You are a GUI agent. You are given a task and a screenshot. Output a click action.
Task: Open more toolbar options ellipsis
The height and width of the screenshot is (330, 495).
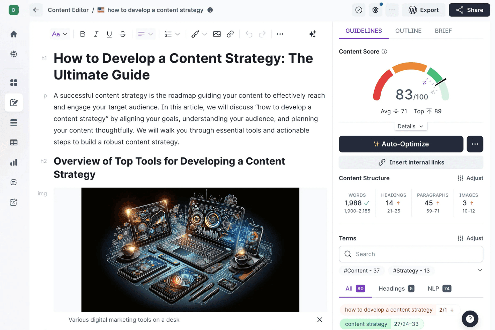pos(280,34)
